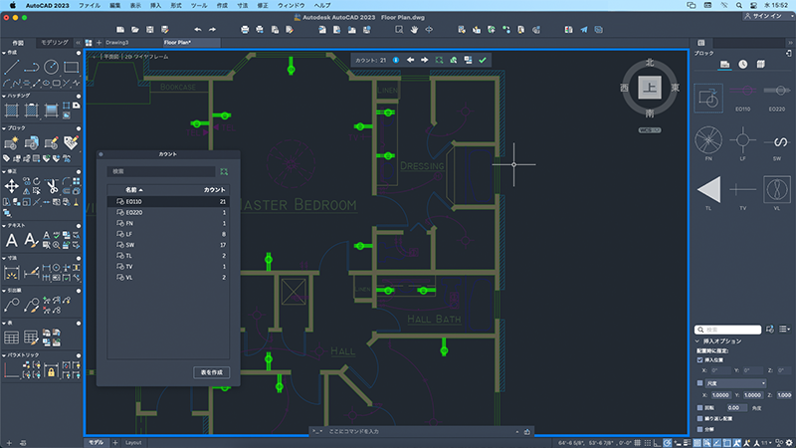Toggle ortho mode in status bar
The height and width of the screenshot is (448, 796).
tap(658, 443)
